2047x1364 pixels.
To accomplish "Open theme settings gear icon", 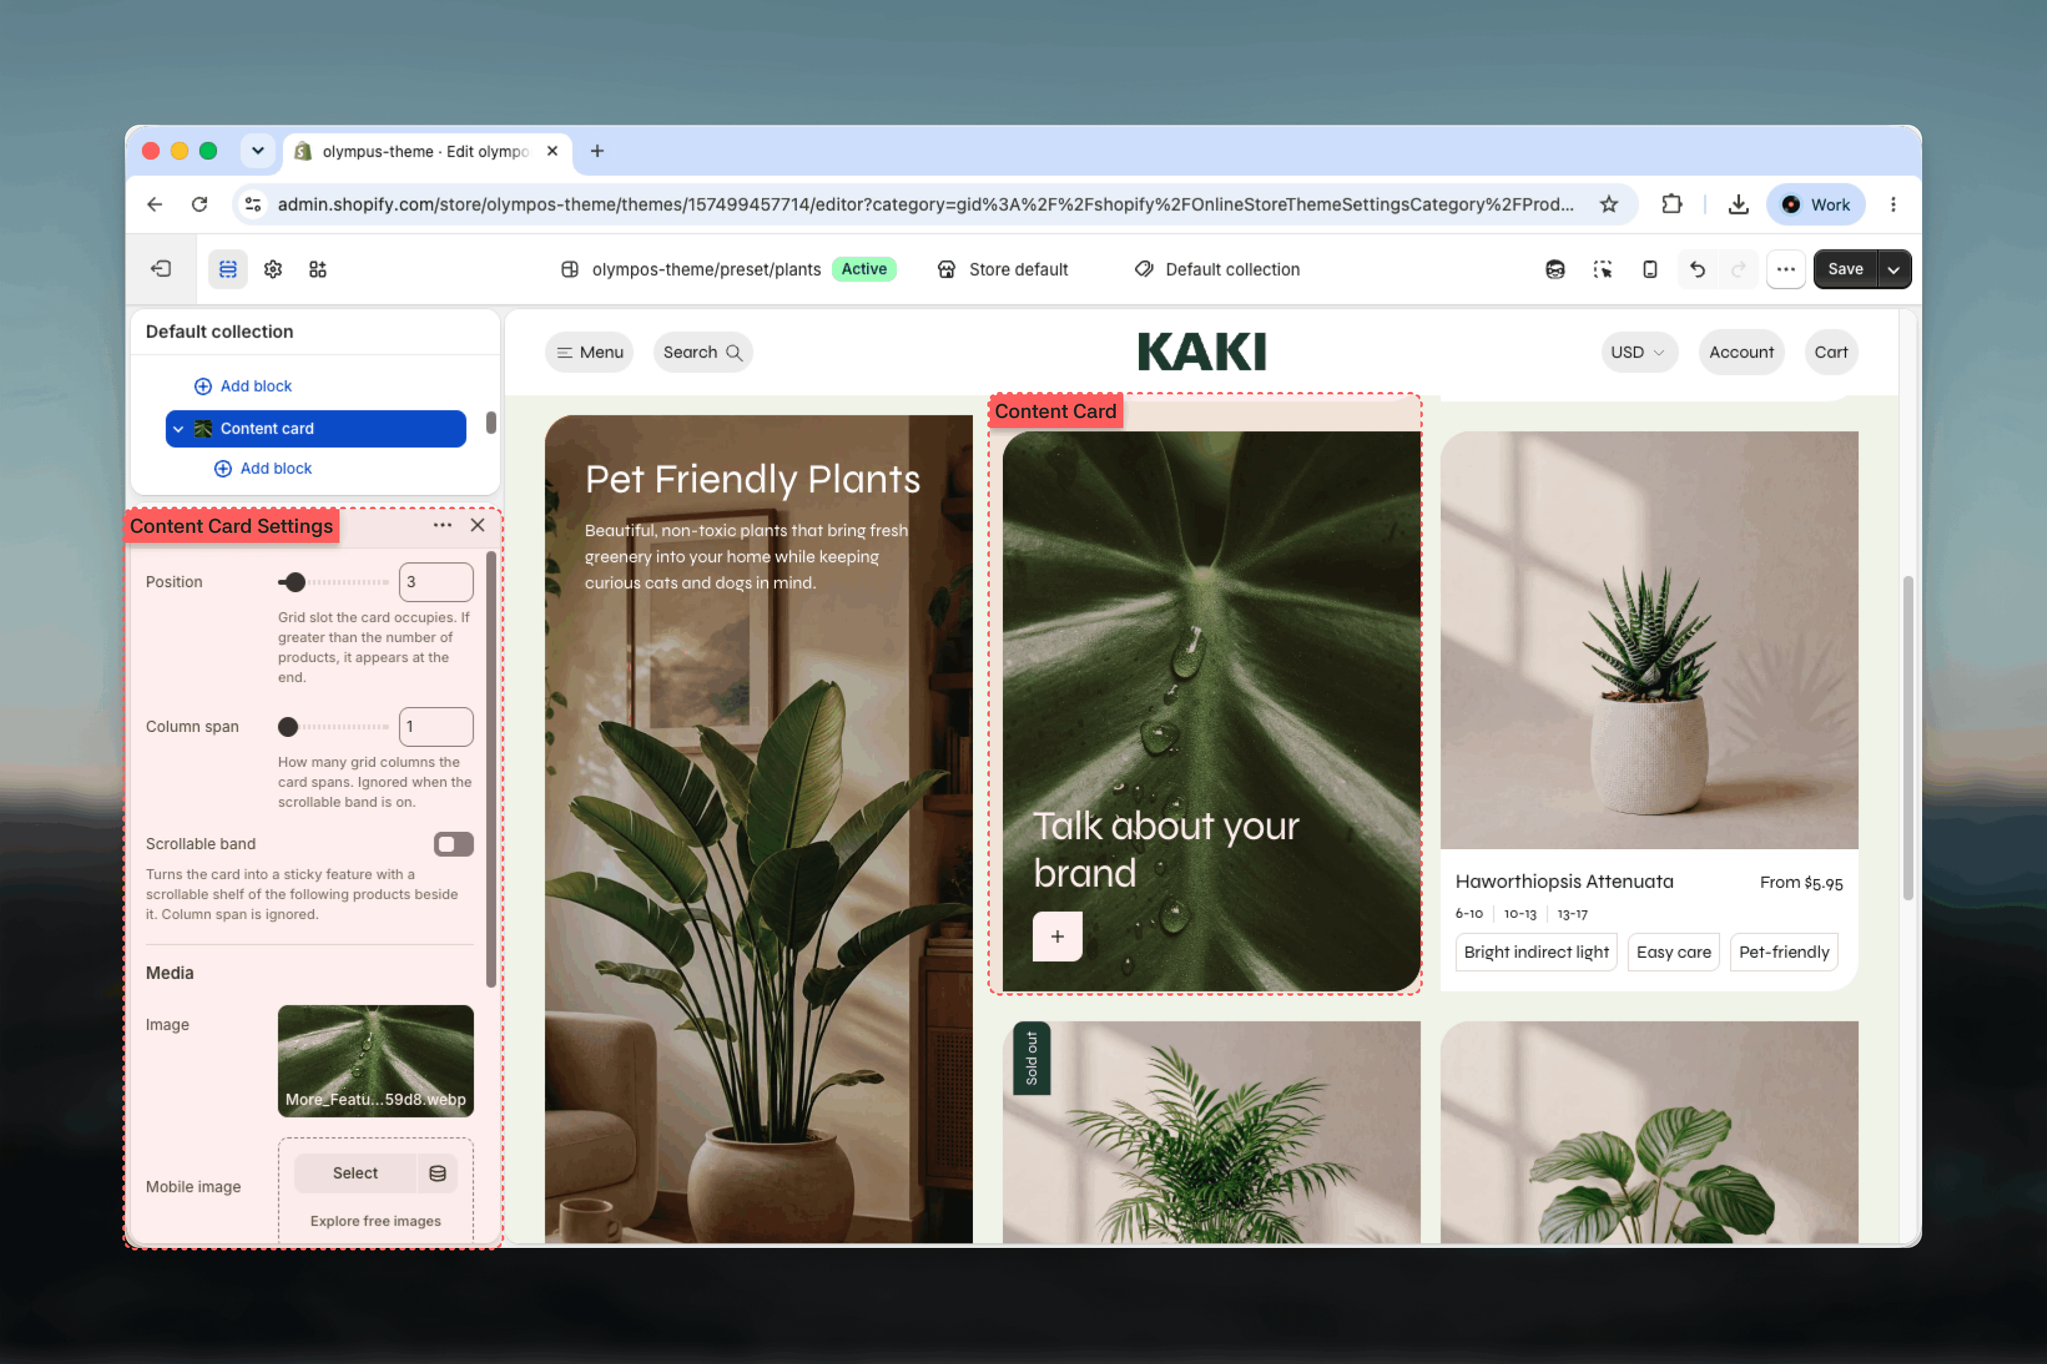I will 273,269.
